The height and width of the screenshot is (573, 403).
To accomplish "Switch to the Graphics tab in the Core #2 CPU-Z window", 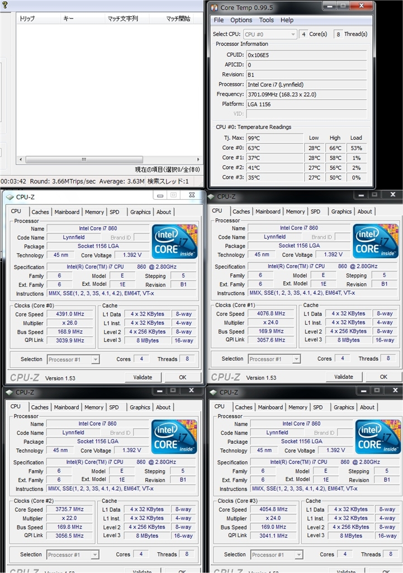I will click(x=140, y=407).
